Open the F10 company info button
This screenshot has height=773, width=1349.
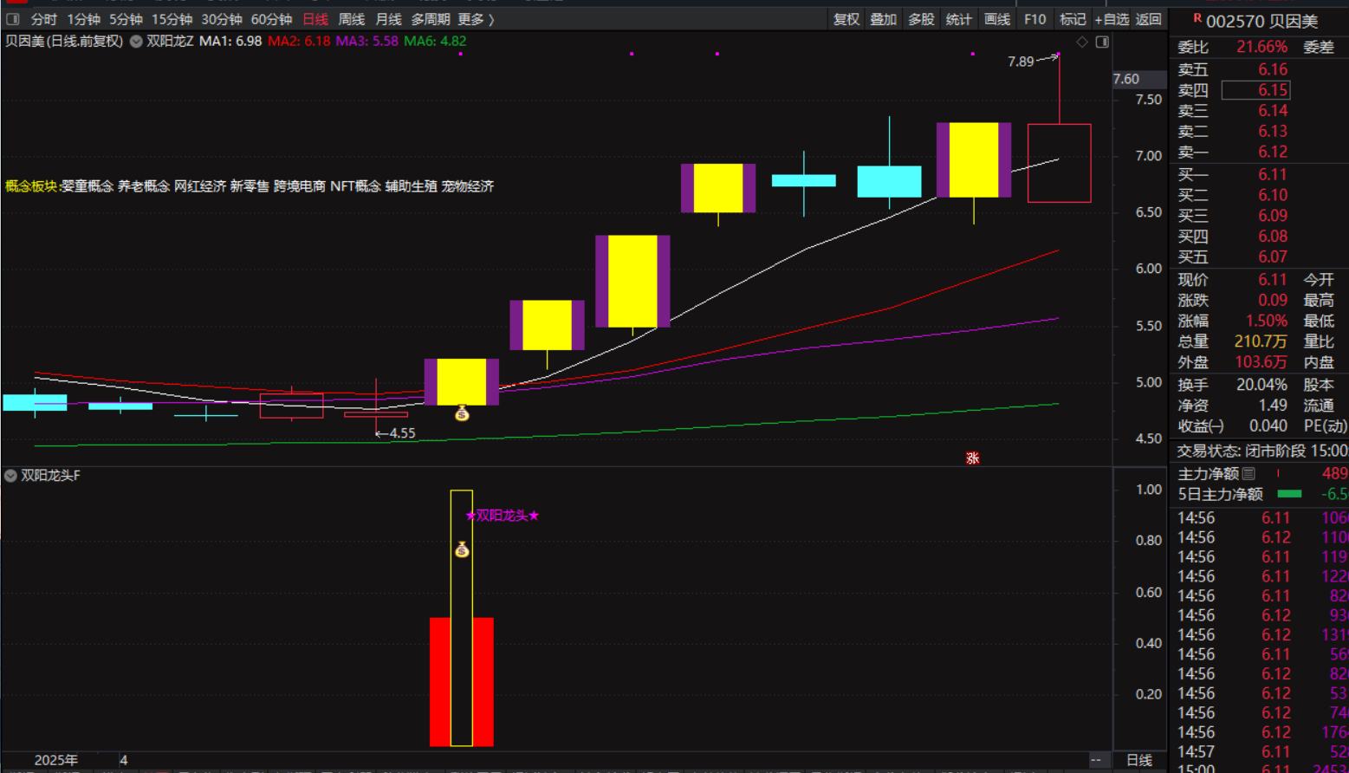tap(1034, 19)
